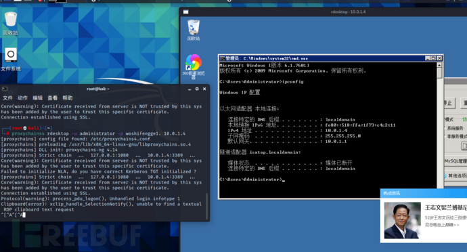This screenshot has height=252, width=467.
Task: Click the rdesktop - 10.0.1.4 window title
Action: point(348,12)
